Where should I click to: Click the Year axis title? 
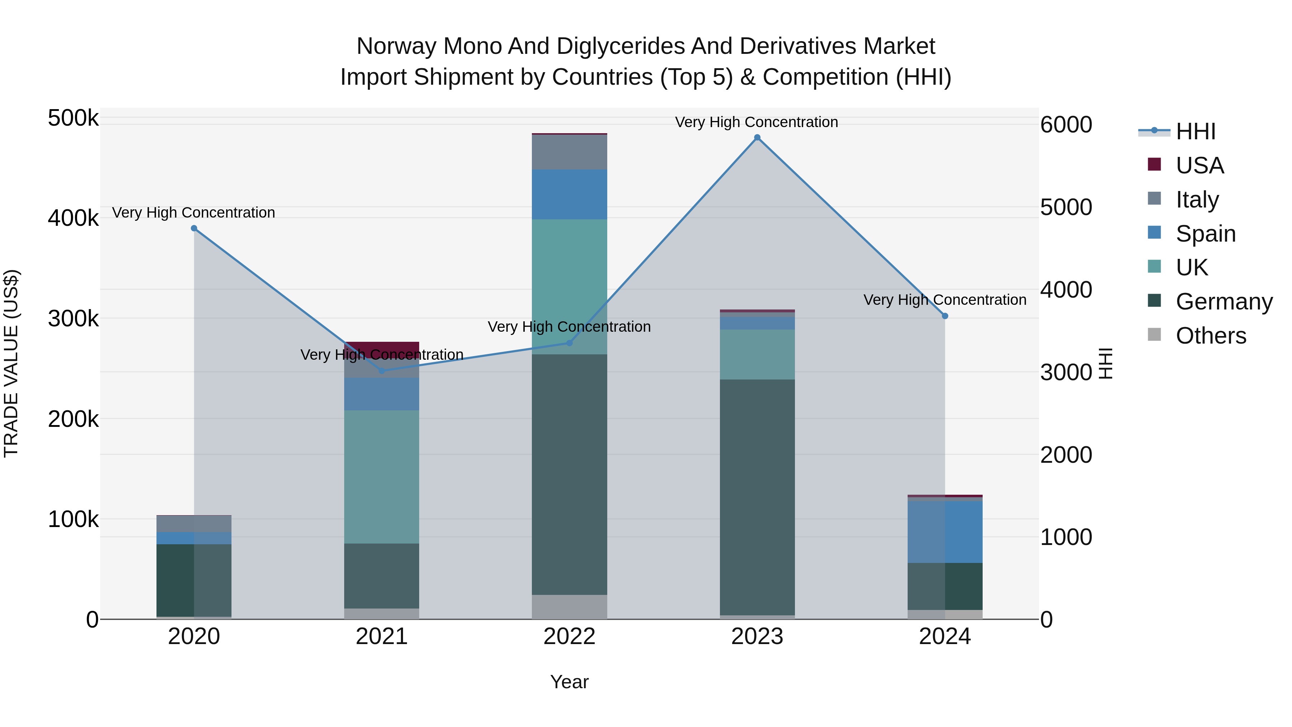coord(569,682)
